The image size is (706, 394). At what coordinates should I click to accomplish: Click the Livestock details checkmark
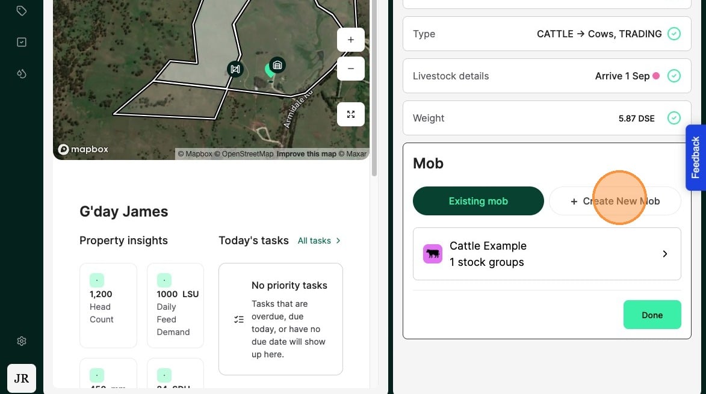point(673,76)
